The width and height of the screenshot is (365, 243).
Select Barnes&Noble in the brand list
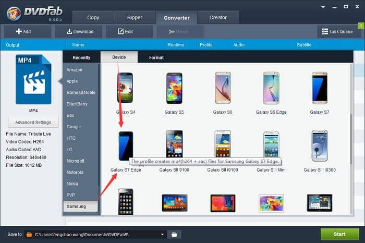pyautogui.click(x=80, y=92)
